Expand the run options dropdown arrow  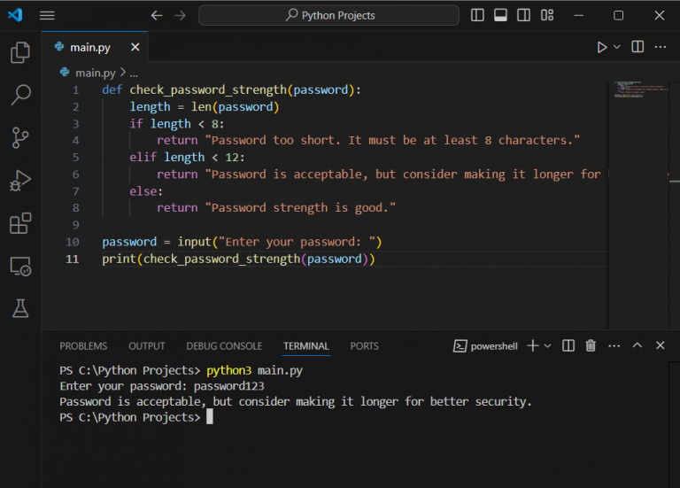[617, 47]
